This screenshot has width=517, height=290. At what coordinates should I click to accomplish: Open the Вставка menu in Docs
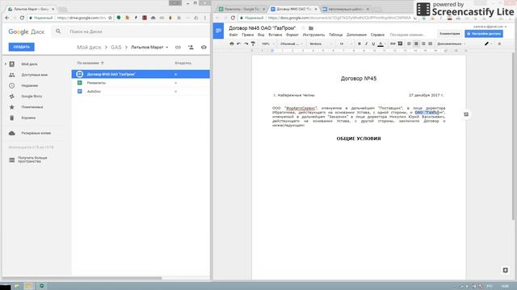coord(275,35)
